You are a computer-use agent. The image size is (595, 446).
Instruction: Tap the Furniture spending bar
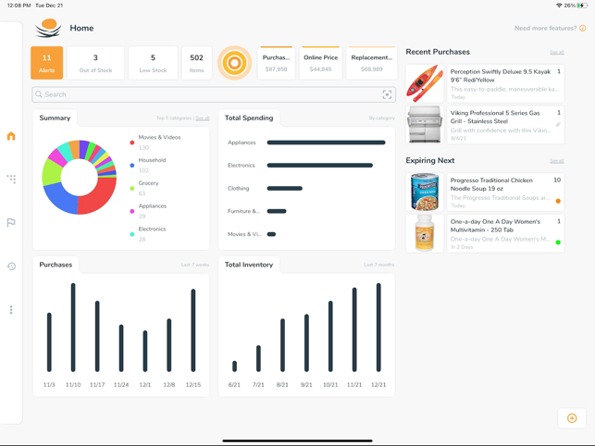point(277,211)
